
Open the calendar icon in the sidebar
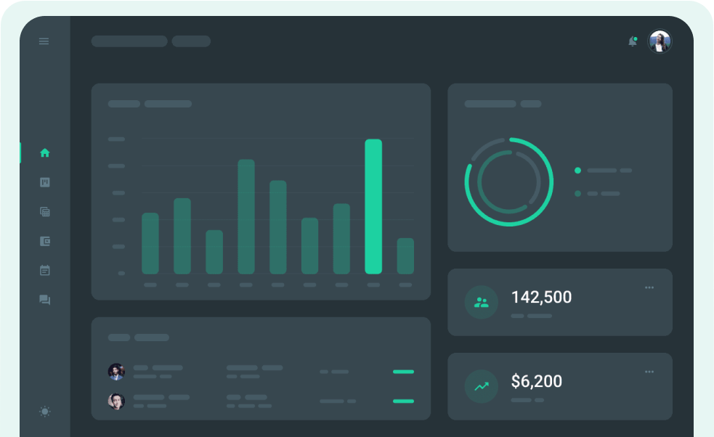45,270
